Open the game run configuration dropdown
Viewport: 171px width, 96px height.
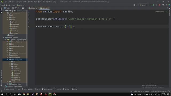[143, 5]
